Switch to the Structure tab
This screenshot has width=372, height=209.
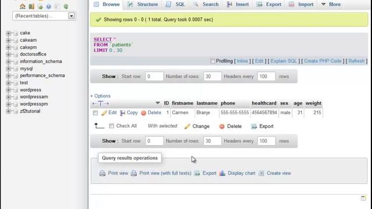[142, 4]
